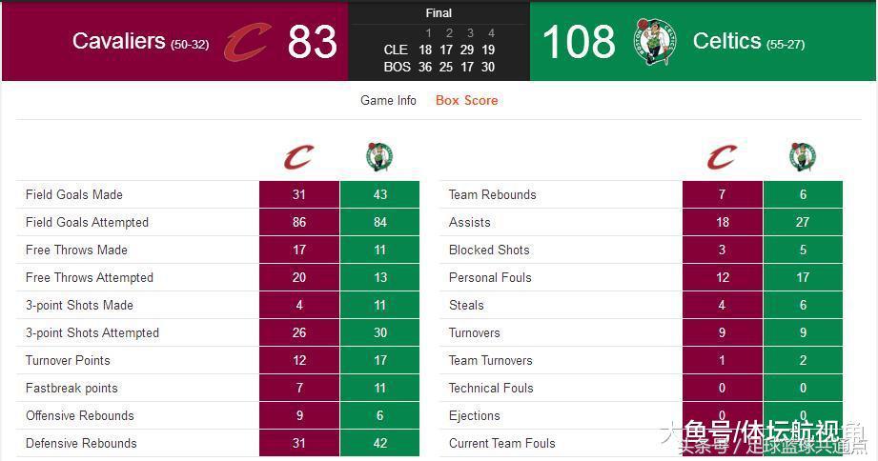Switch to the Box Score tab
Image resolution: width=878 pixels, height=461 pixels.
[466, 100]
